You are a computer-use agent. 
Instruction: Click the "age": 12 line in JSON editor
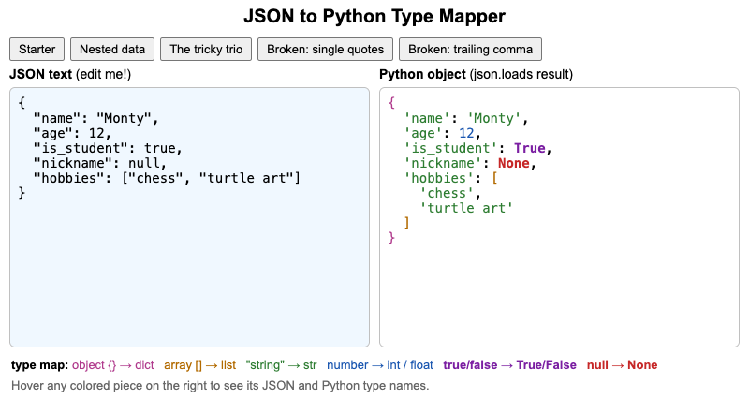tap(72, 133)
